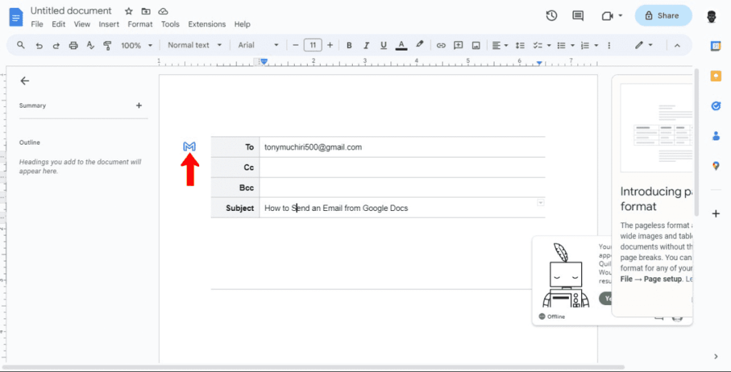The height and width of the screenshot is (372, 731).
Task: Print the document
Action: point(74,45)
